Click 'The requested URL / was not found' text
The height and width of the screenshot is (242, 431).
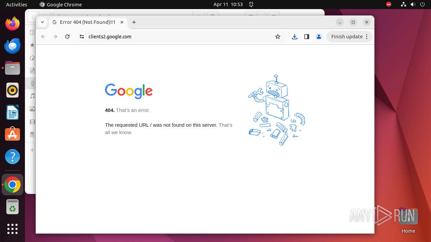[161, 125]
